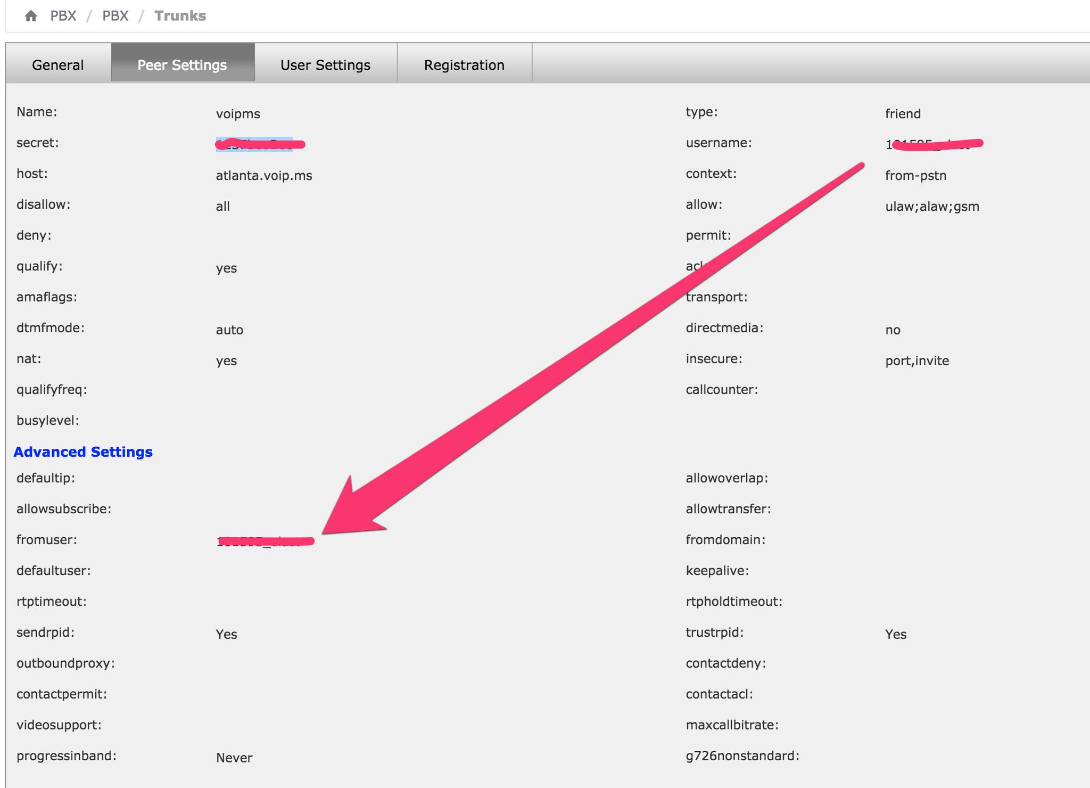
Task: Click the Name value voipms
Action: (x=238, y=114)
